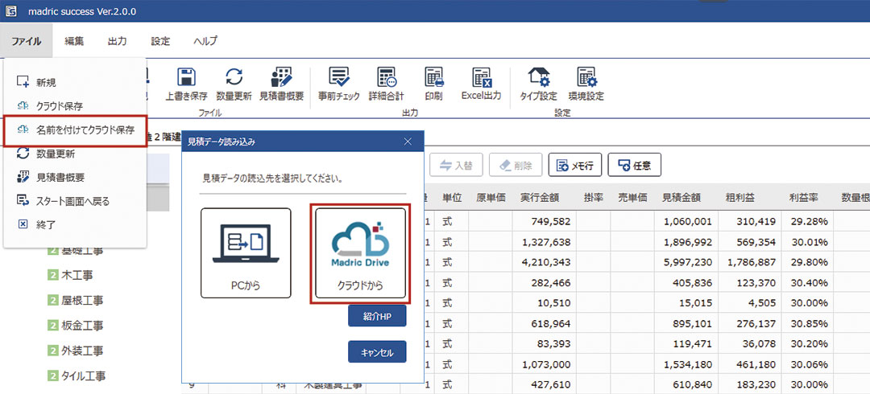
Task: Click the 見積書概要 toolbar icon
Action: [x=281, y=78]
